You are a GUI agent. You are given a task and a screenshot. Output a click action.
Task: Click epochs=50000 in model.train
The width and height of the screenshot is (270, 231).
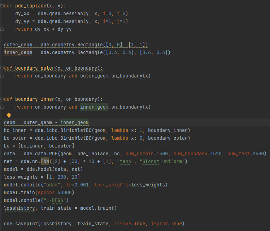(x=54, y=192)
